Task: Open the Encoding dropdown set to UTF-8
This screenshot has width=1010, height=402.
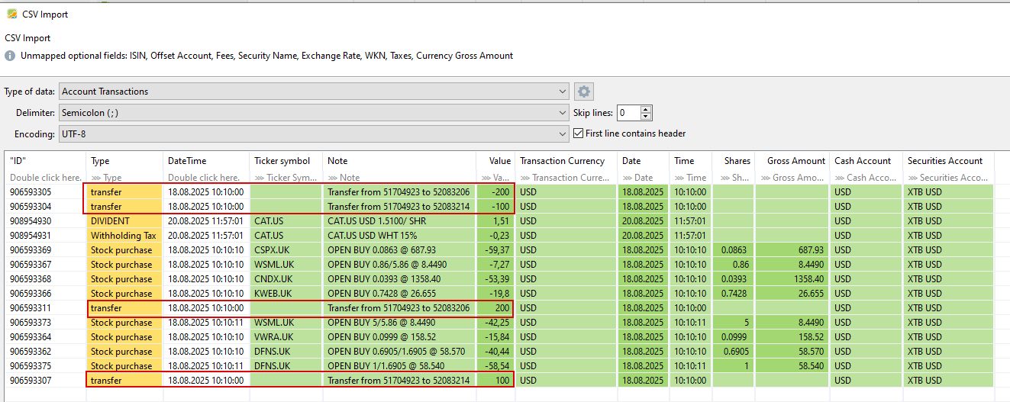Action: coord(314,133)
